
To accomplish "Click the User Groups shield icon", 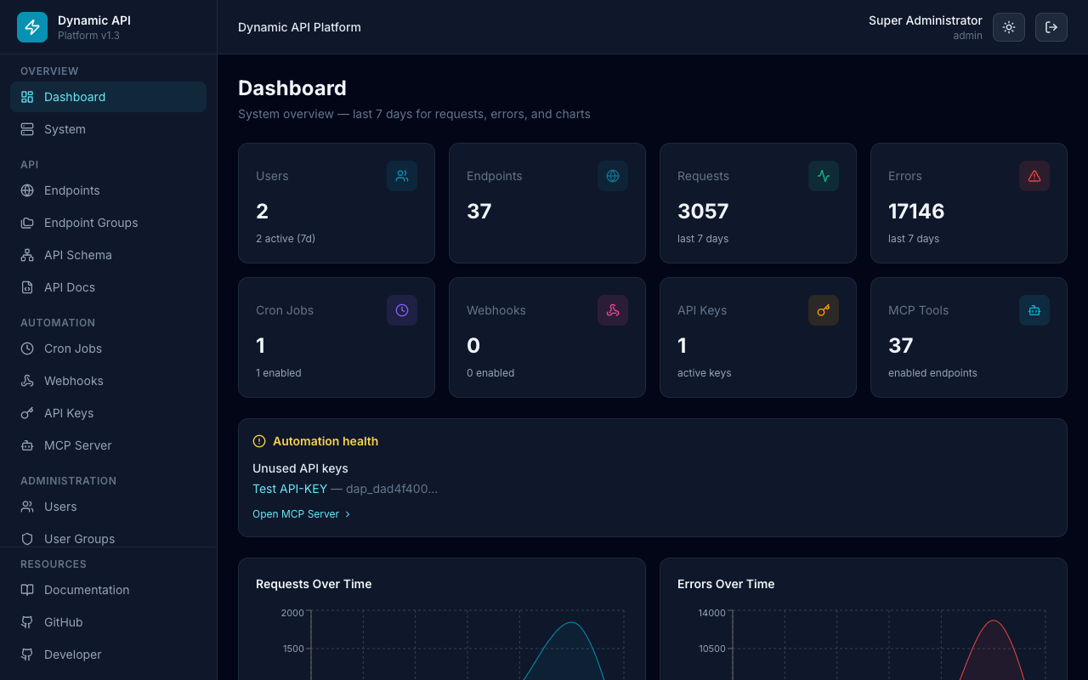I will [27, 539].
